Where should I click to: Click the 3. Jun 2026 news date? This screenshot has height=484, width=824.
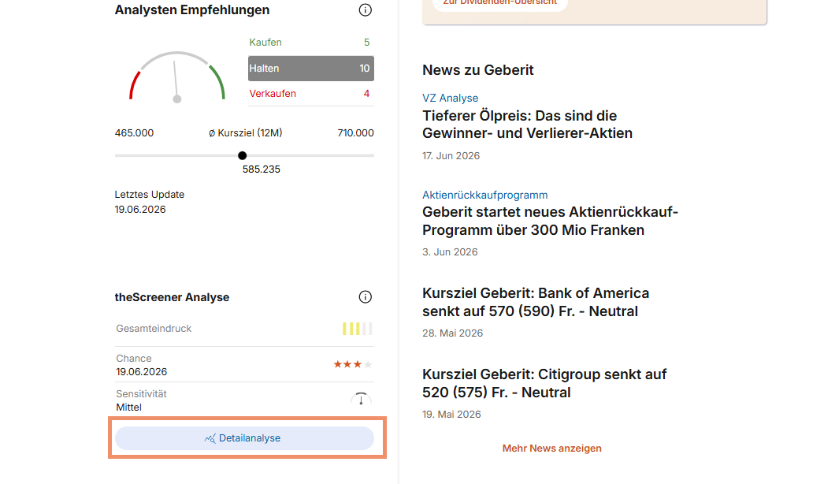coord(450,252)
